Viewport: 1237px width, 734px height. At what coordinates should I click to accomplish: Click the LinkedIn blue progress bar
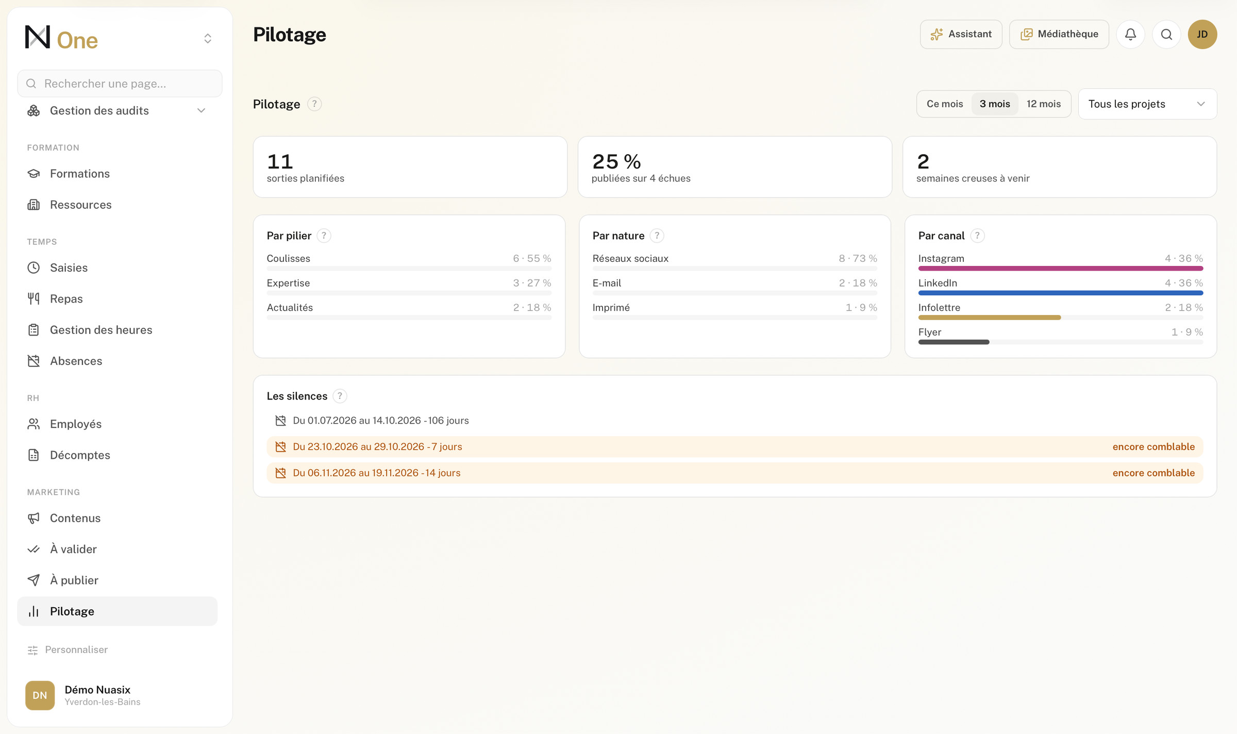pos(1061,293)
